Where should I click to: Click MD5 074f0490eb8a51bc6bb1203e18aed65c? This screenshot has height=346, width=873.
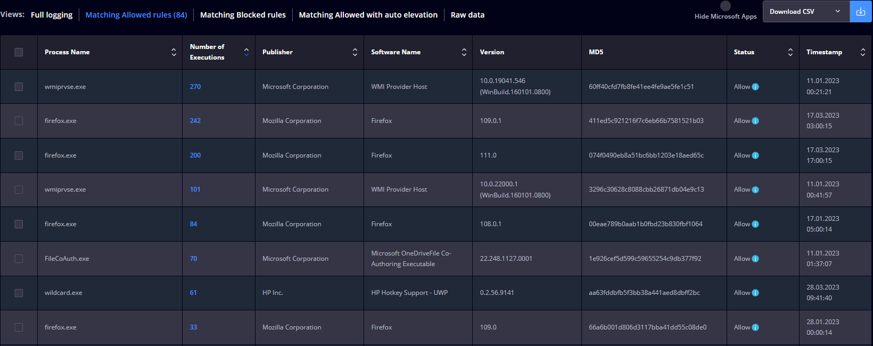point(646,155)
